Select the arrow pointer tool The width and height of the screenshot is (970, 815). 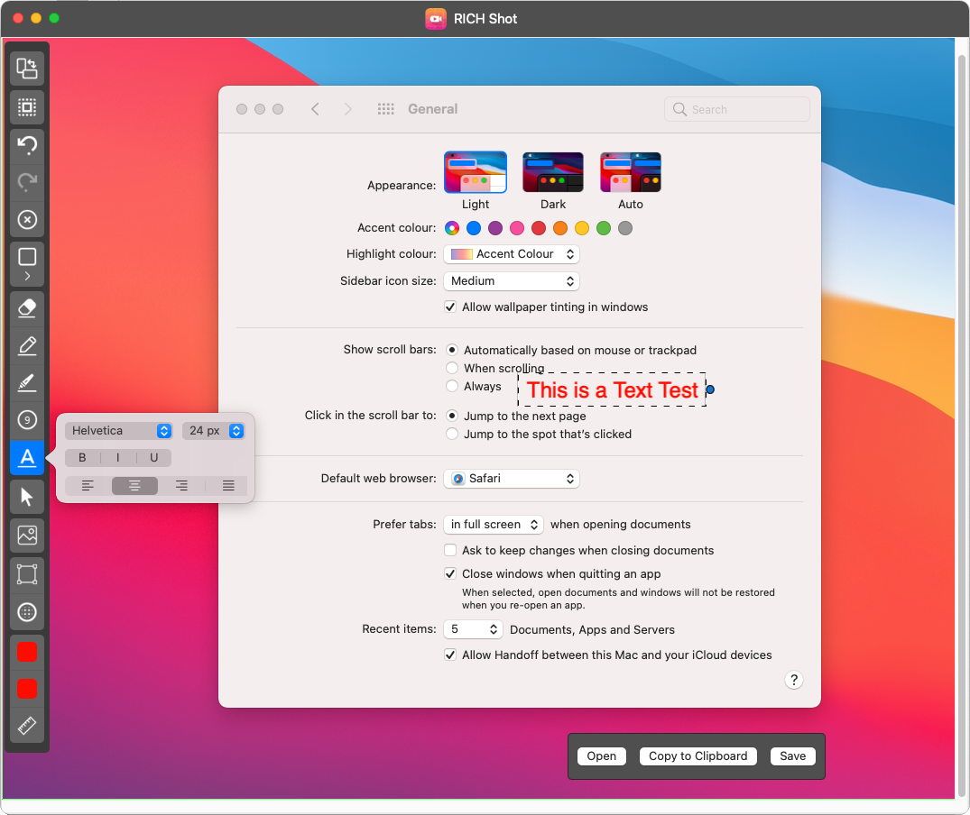pyautogui.click(x=26, y=497)
